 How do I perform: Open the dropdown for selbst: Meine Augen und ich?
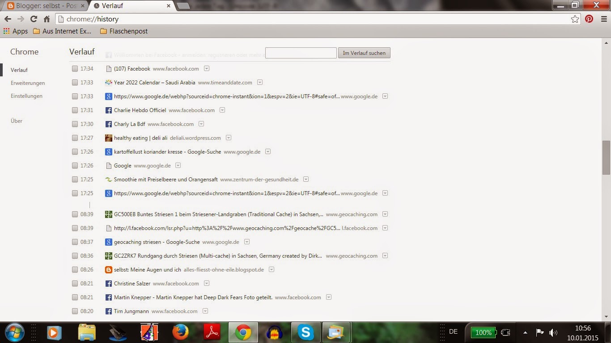coord(272,270)
